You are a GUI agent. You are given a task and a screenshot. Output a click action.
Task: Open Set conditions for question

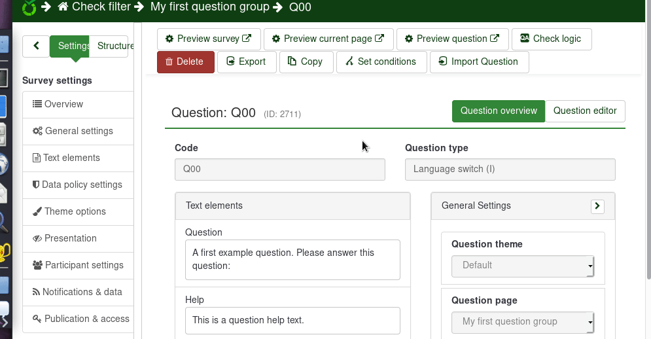pyautogui.click(x=381, y=62)
